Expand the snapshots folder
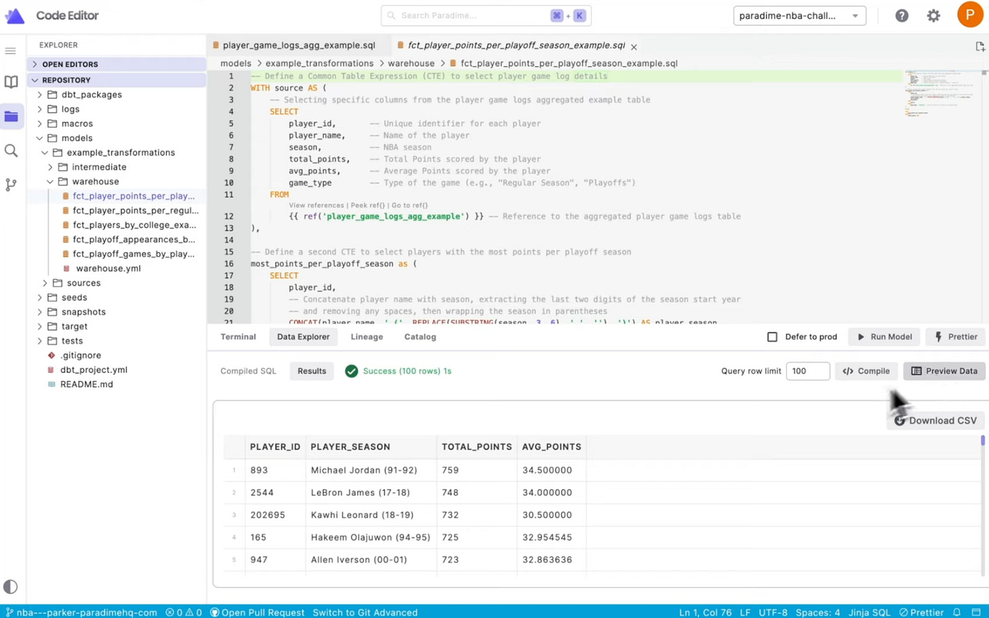The height and width of the screenshot is (618, 989). pyautogui.click(x=39, y=312)
